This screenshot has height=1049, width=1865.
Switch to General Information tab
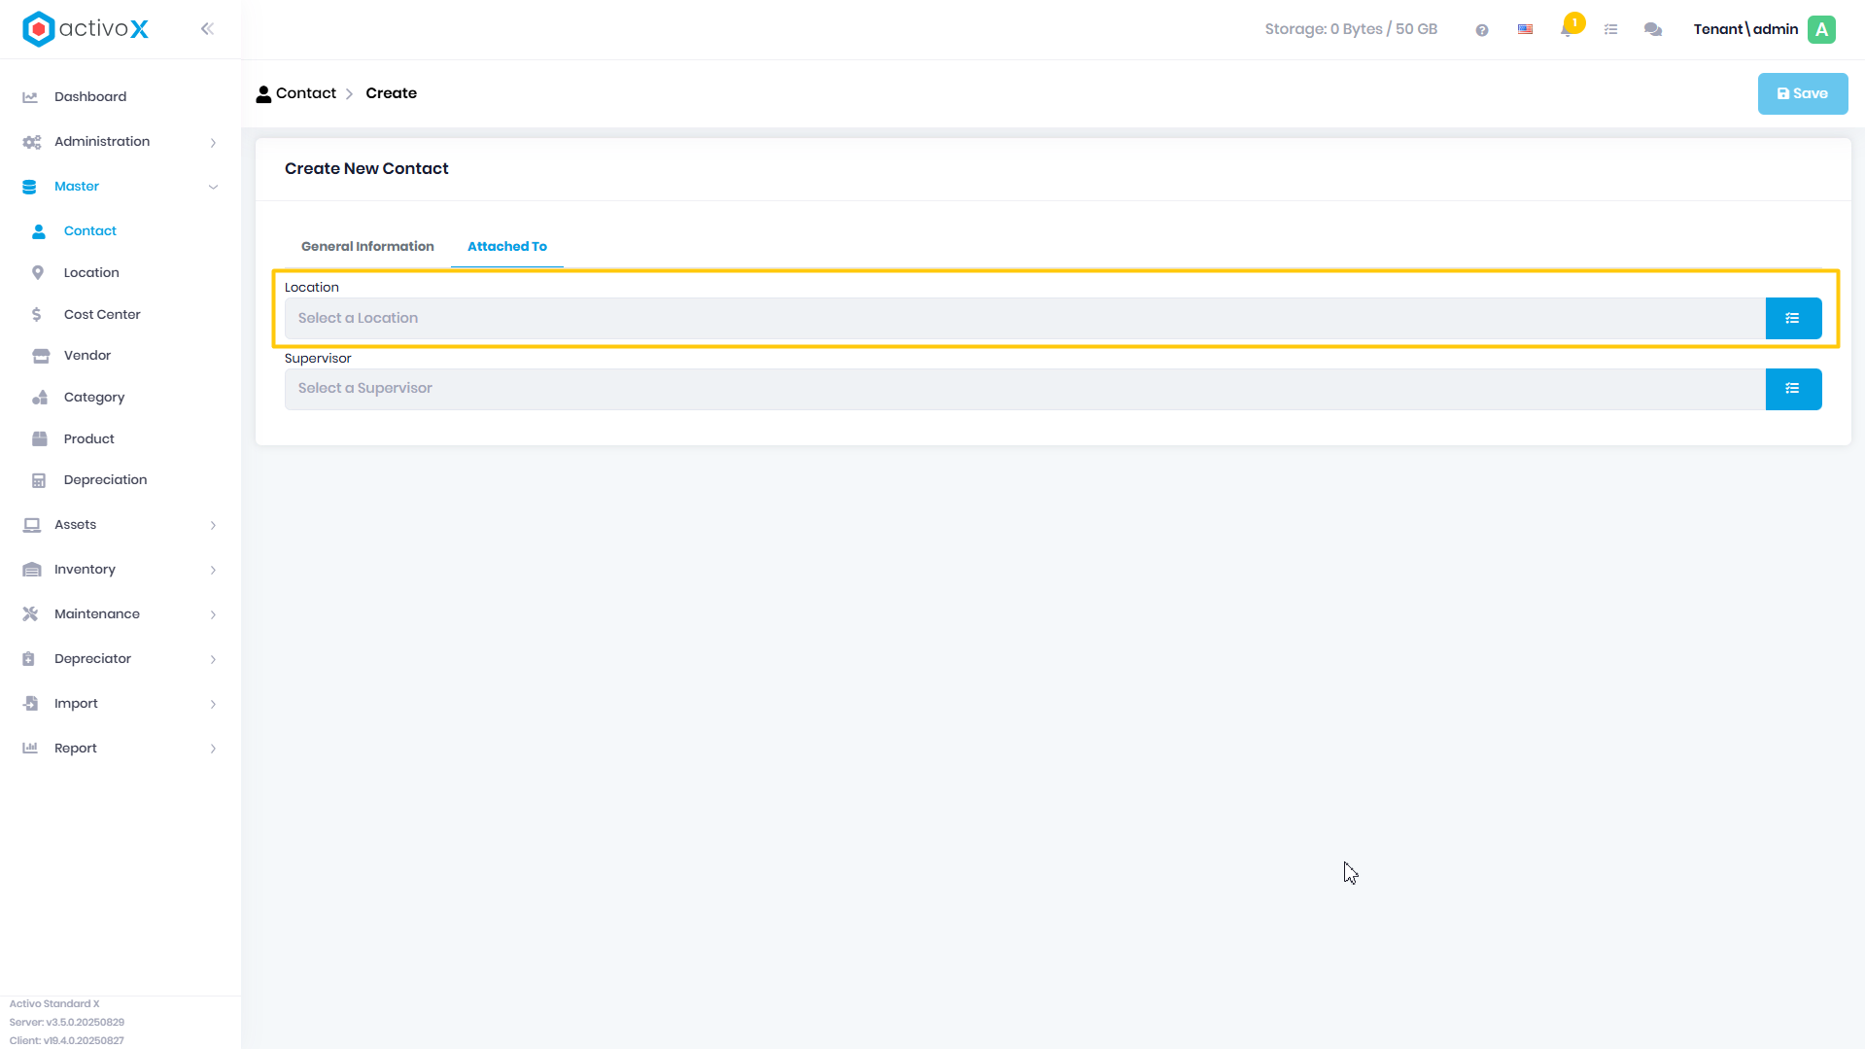click(367, 247)
